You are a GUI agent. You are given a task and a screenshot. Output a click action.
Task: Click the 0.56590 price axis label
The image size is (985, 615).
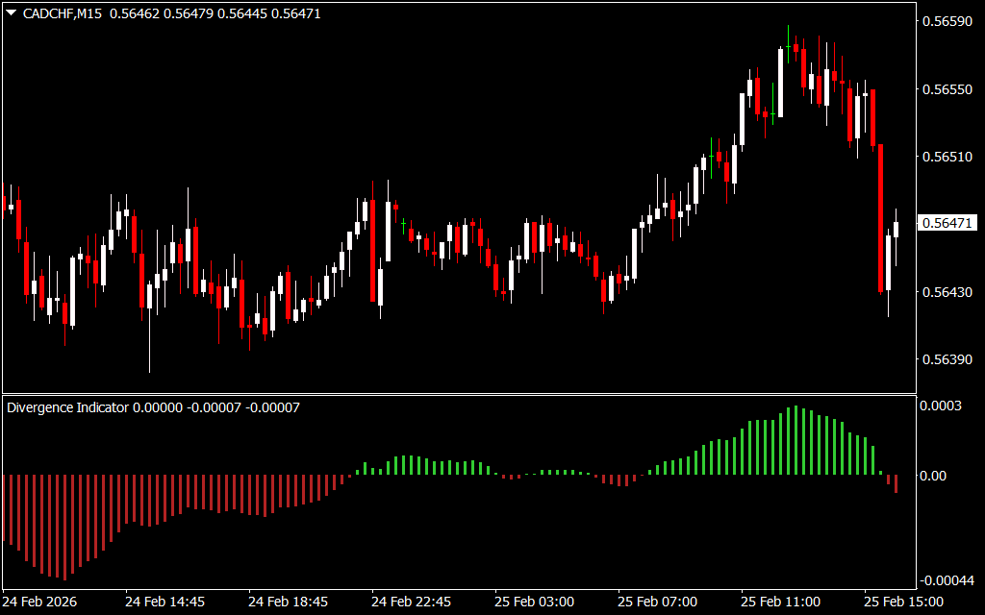point(947,21)
